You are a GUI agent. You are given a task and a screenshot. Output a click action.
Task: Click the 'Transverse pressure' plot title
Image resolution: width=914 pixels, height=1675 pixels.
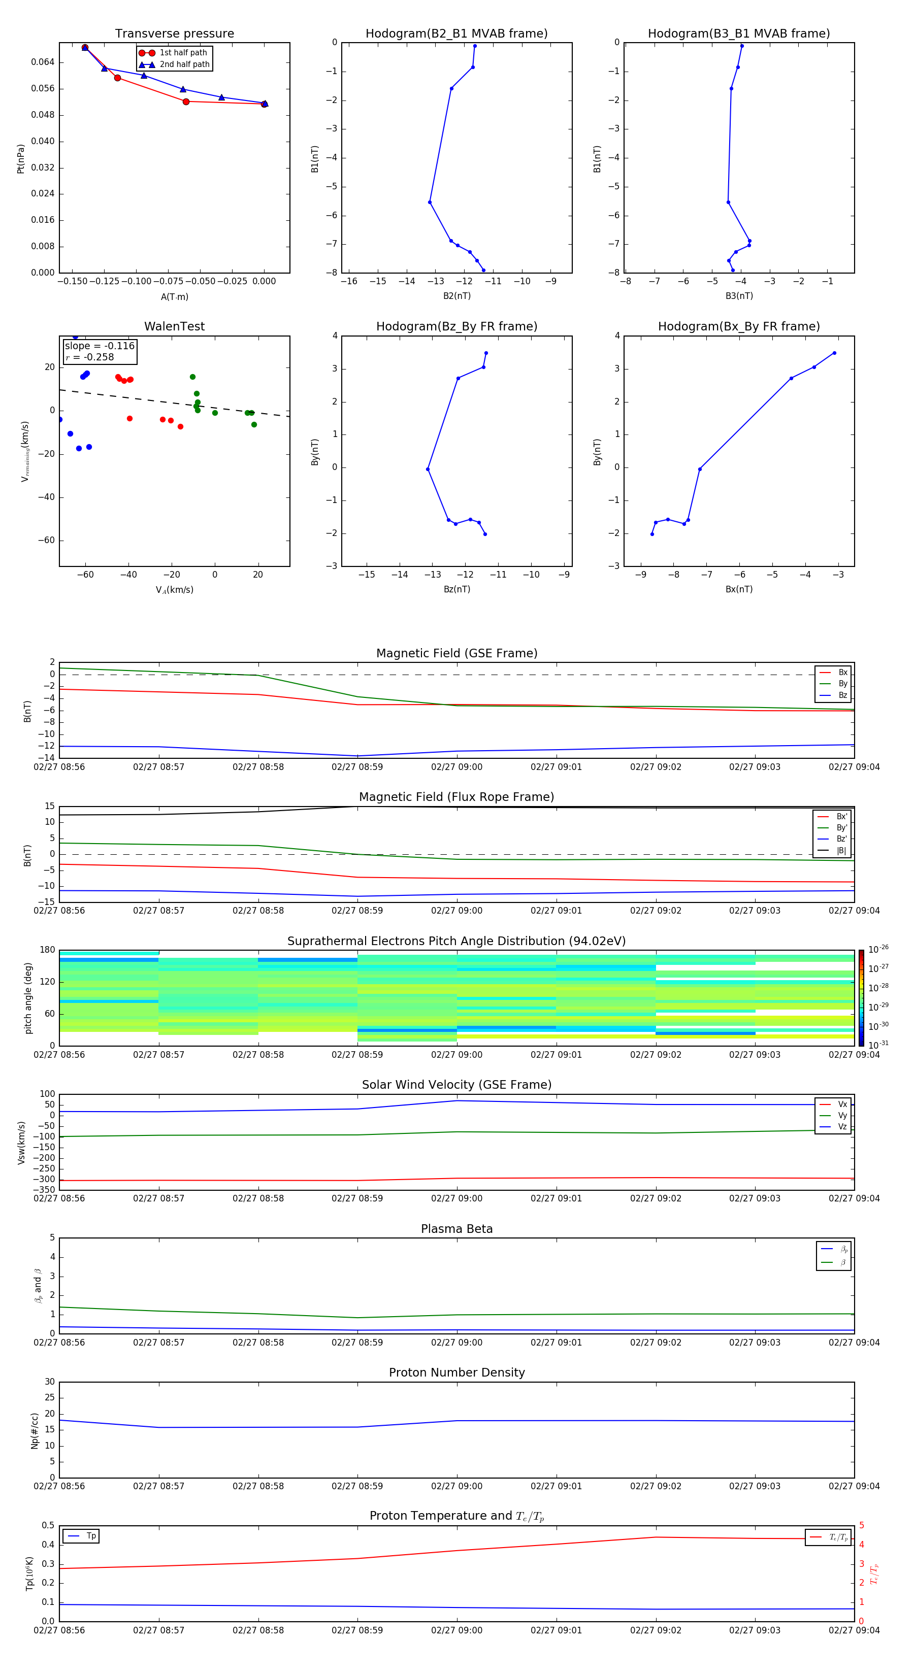pyautogui.click(x=174, y=33)
